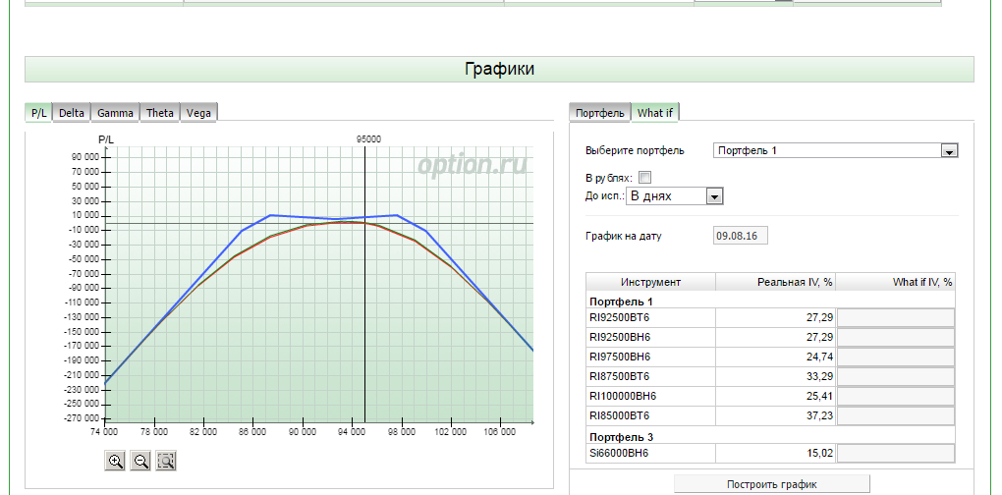The width and height of the screenshot is (1002, 495).
Task: Click What if IV field for RI85000BT6
Action: pos(896,415)
